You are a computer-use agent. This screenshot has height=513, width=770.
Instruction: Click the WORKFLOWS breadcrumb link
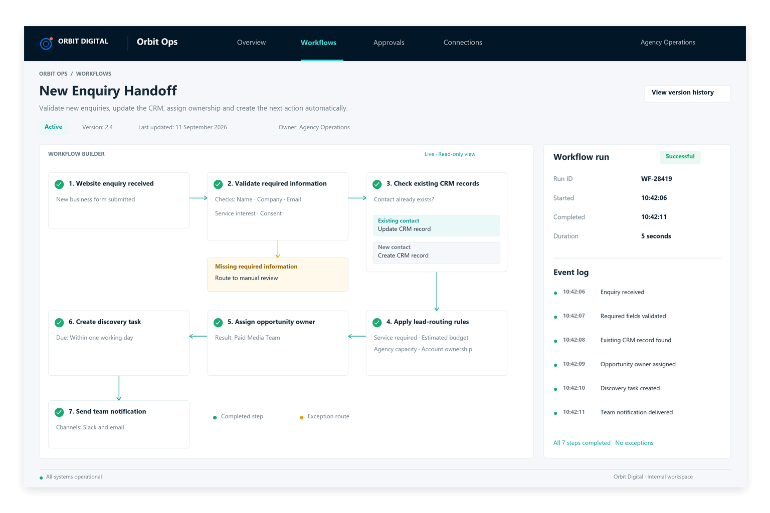[94, 74]
